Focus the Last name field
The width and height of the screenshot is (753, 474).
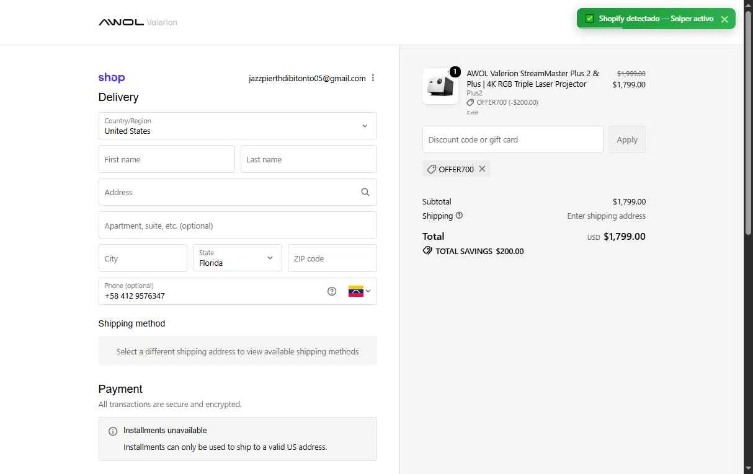click(x=309, y=159)
